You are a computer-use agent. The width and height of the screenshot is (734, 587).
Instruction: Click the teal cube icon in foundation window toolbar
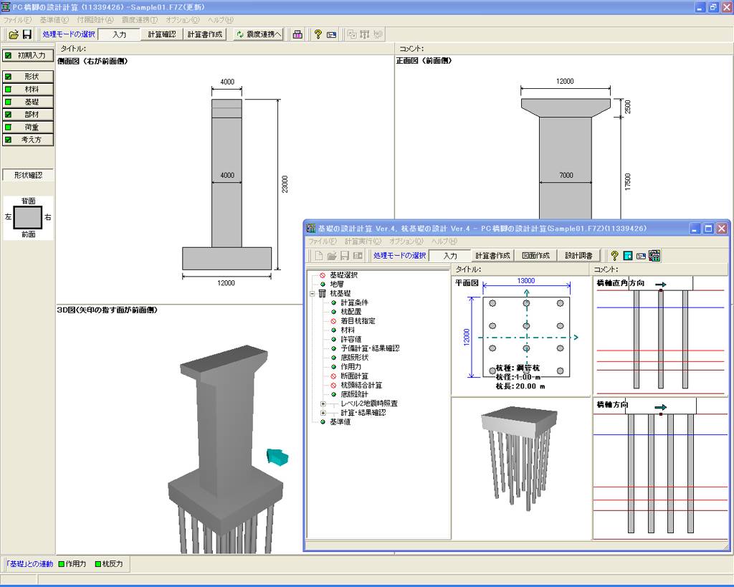[627, 256]
